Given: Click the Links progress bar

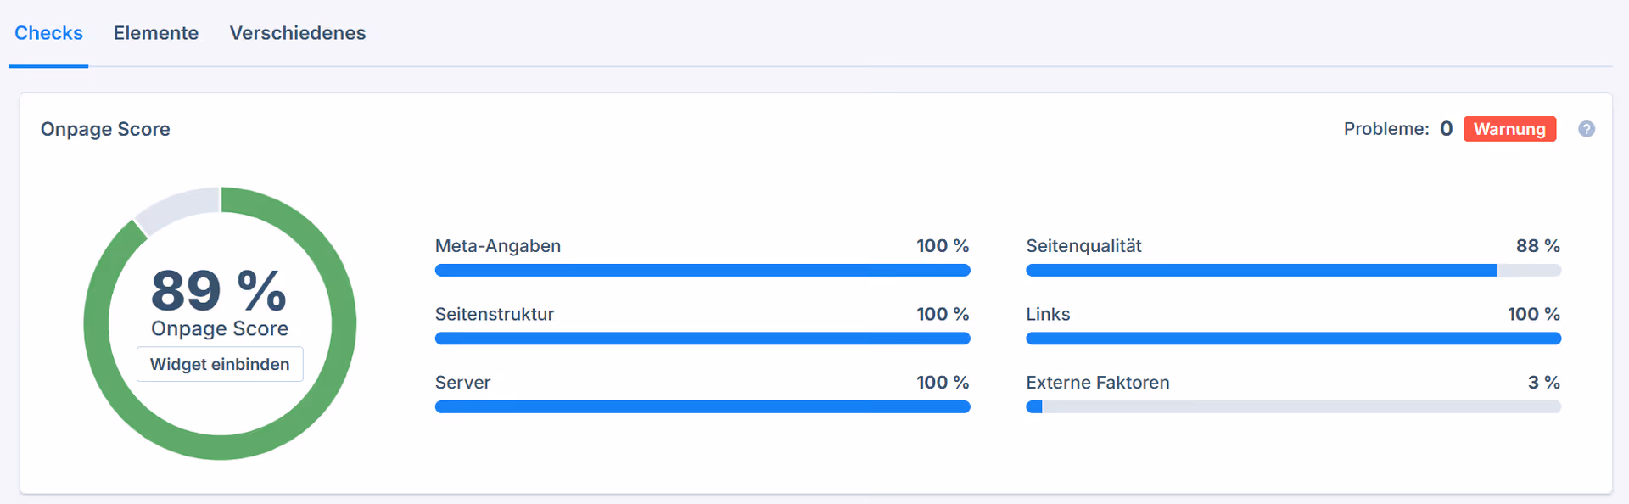Looking at the screenshot, I should point(1293,338).
